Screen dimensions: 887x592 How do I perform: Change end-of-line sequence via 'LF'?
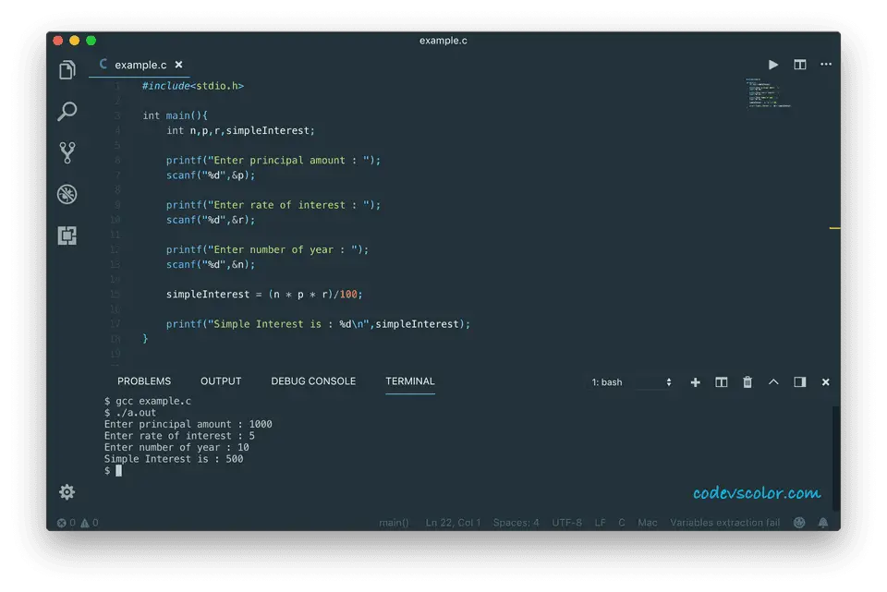pos(600,523)
